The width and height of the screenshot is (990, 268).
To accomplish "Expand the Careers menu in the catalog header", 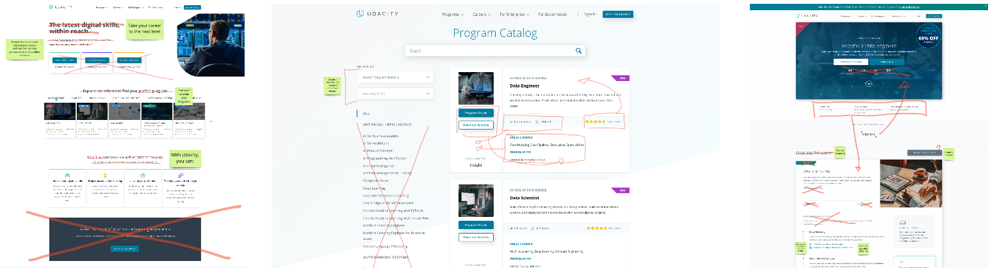I will pos(481,14).
